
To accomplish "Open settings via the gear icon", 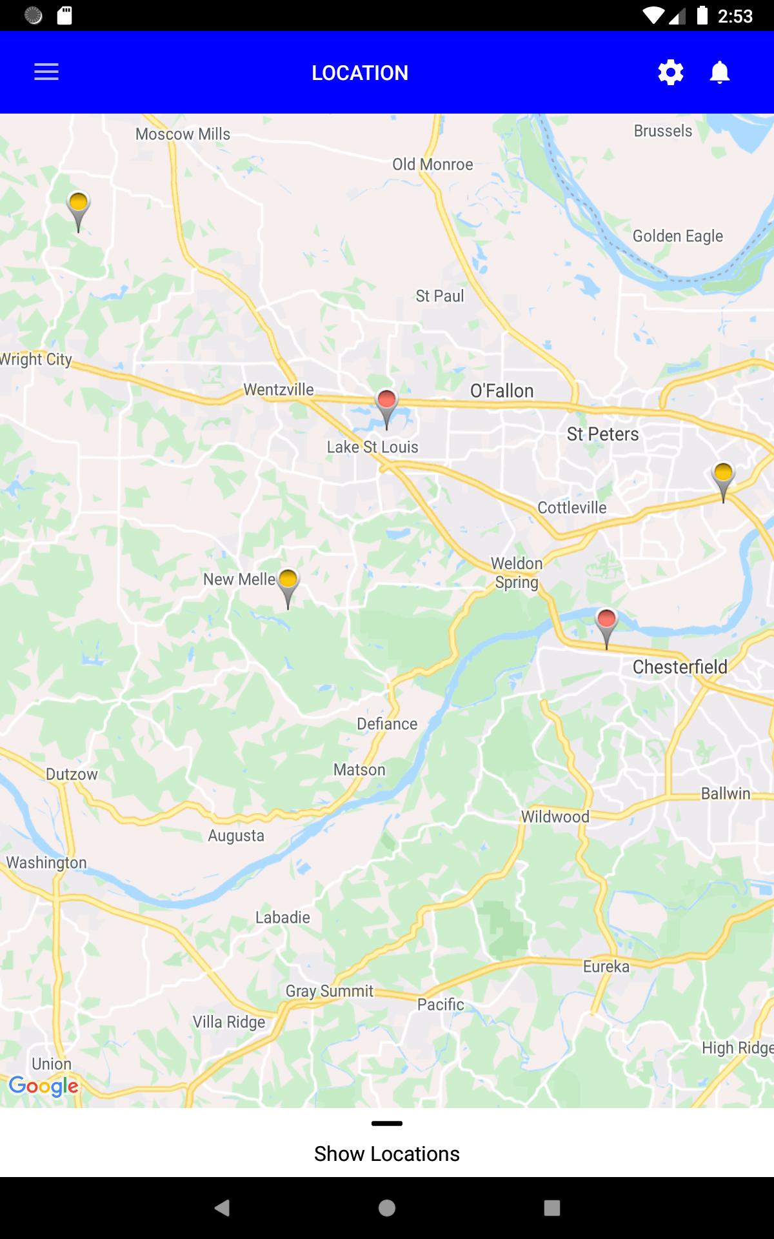I will 671,72.
